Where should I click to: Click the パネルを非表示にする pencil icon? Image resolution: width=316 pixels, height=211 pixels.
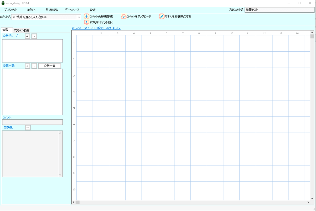pos(162,17)
